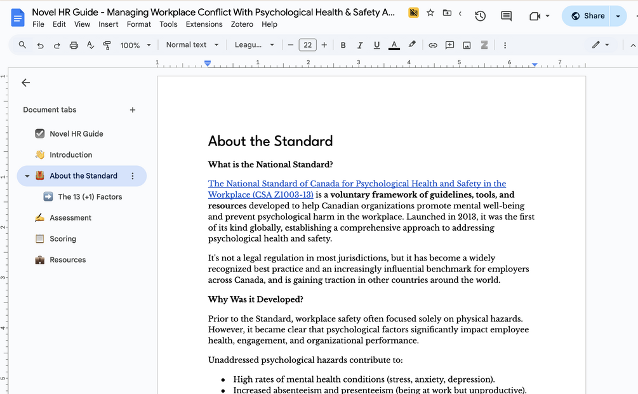Screen dimensions: 638x394
Task: Decrease font size
Action: coord(291,45)
